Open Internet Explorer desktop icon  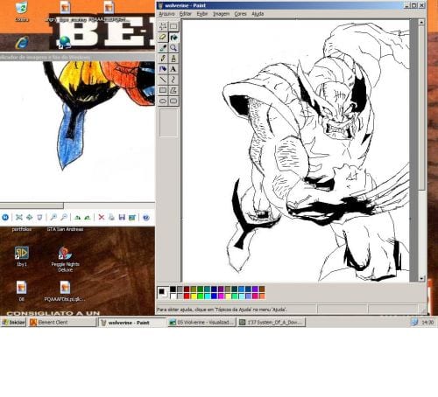pyautogui.click(x=22, y=43)
